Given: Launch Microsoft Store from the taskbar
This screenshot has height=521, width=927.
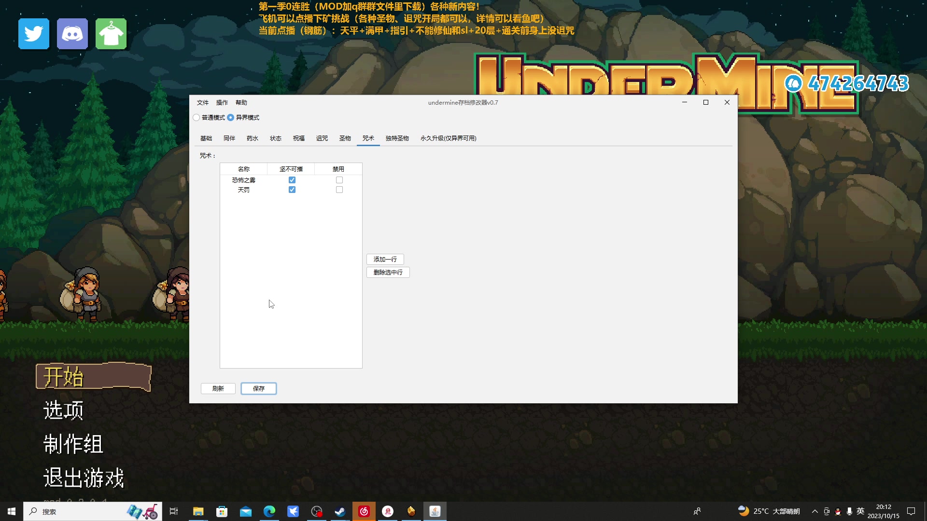Looking at the screenshot, I should click(222, 511).
